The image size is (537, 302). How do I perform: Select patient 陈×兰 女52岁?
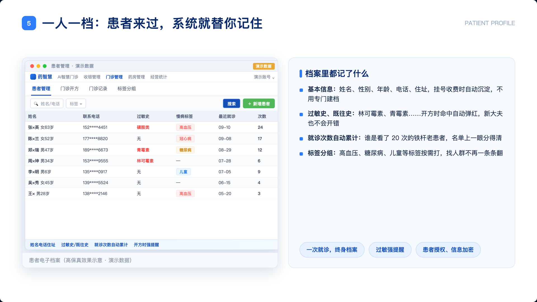tap(41, 139)
